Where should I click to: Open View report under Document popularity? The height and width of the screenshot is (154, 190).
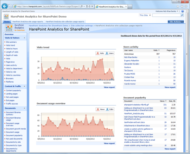(x=170, y=149)
